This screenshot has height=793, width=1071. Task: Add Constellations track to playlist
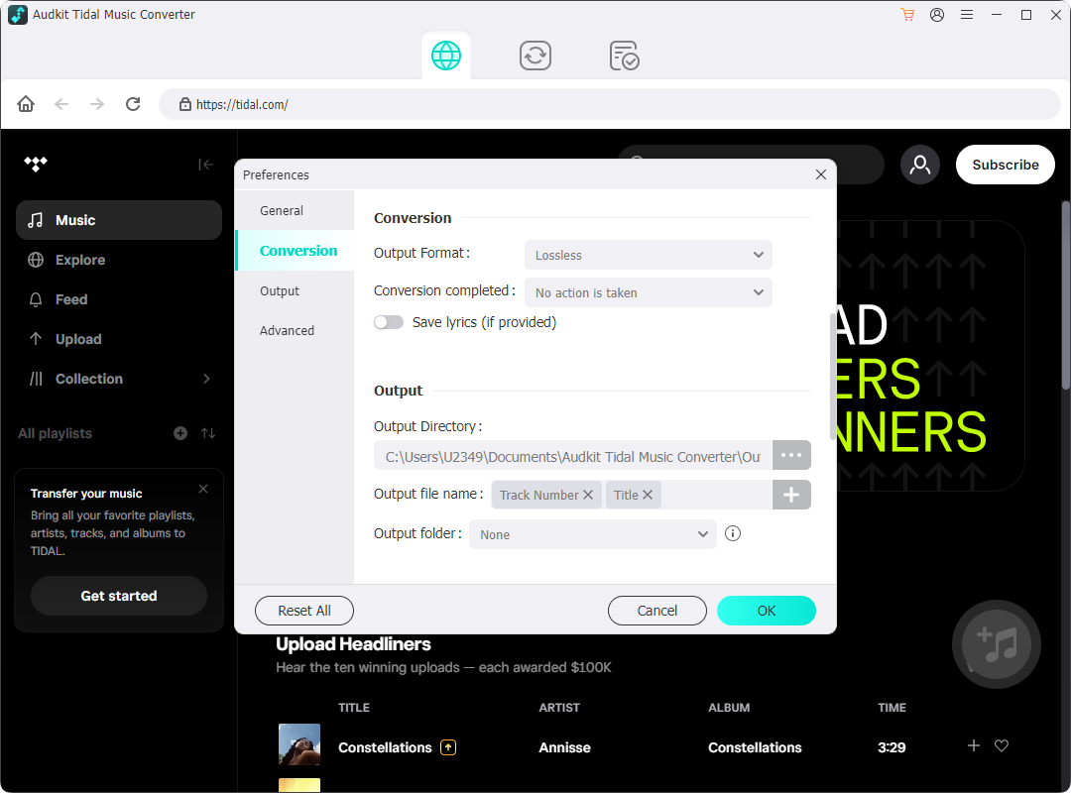click(x=974, y=745)
